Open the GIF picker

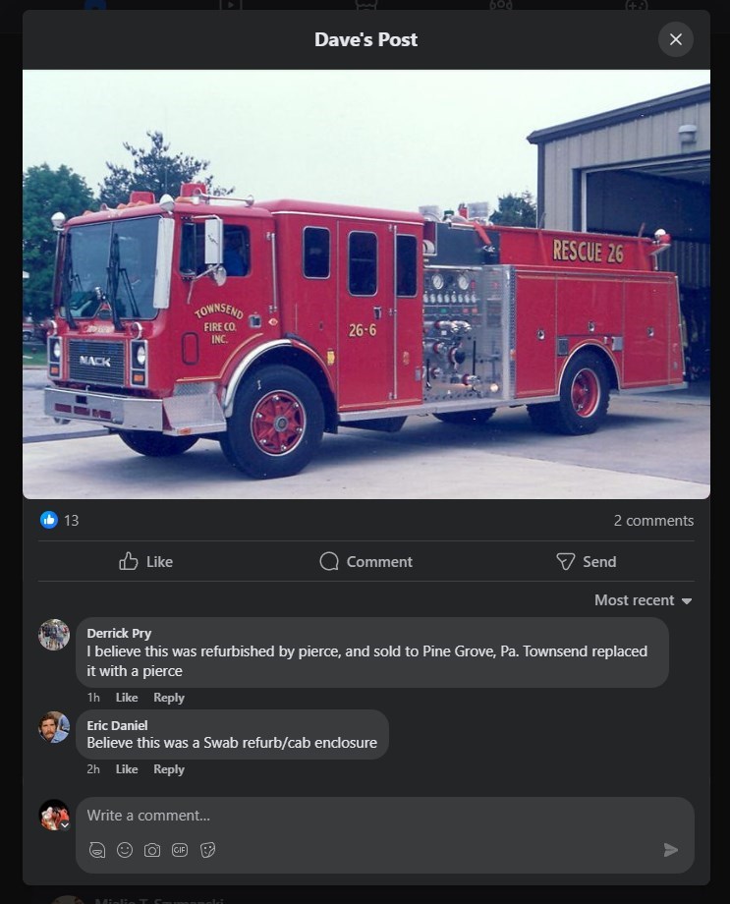(180, 850)
